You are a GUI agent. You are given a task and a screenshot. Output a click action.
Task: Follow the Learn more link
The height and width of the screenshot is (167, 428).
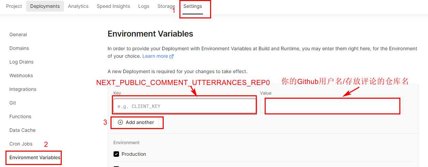click(x=155, y=56)
